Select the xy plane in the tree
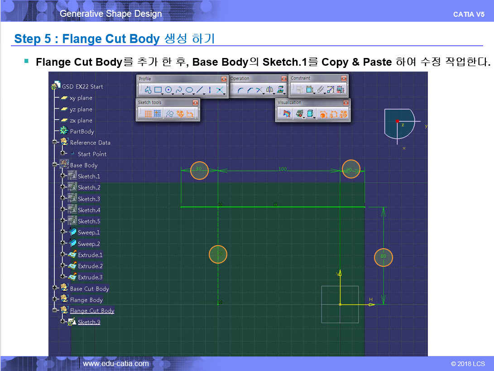Image resolution: width=494 pixels, height=371 pixels. coord(81,98)
